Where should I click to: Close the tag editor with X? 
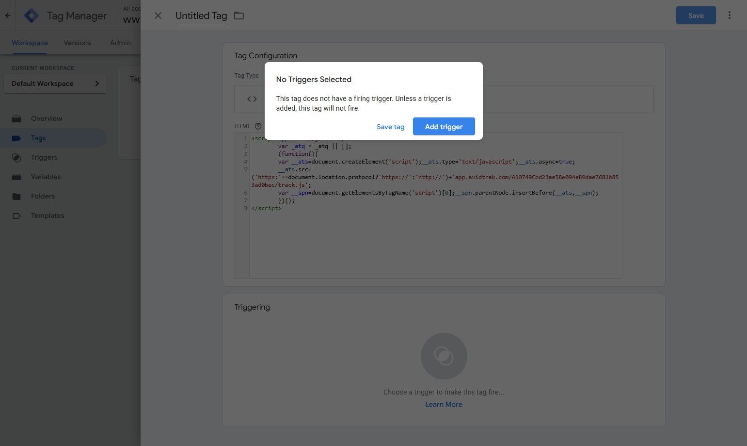coord(158,16)
